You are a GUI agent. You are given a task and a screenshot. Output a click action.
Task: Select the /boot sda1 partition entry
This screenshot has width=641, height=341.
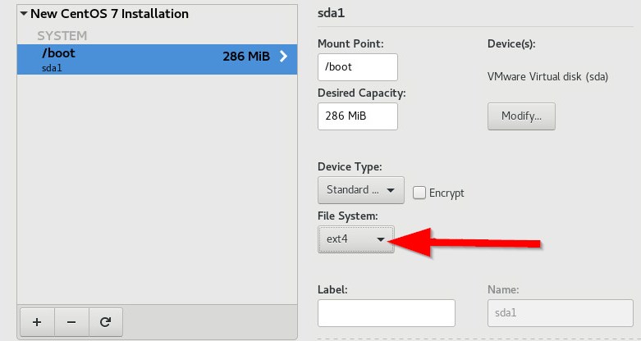click(123, 59)
